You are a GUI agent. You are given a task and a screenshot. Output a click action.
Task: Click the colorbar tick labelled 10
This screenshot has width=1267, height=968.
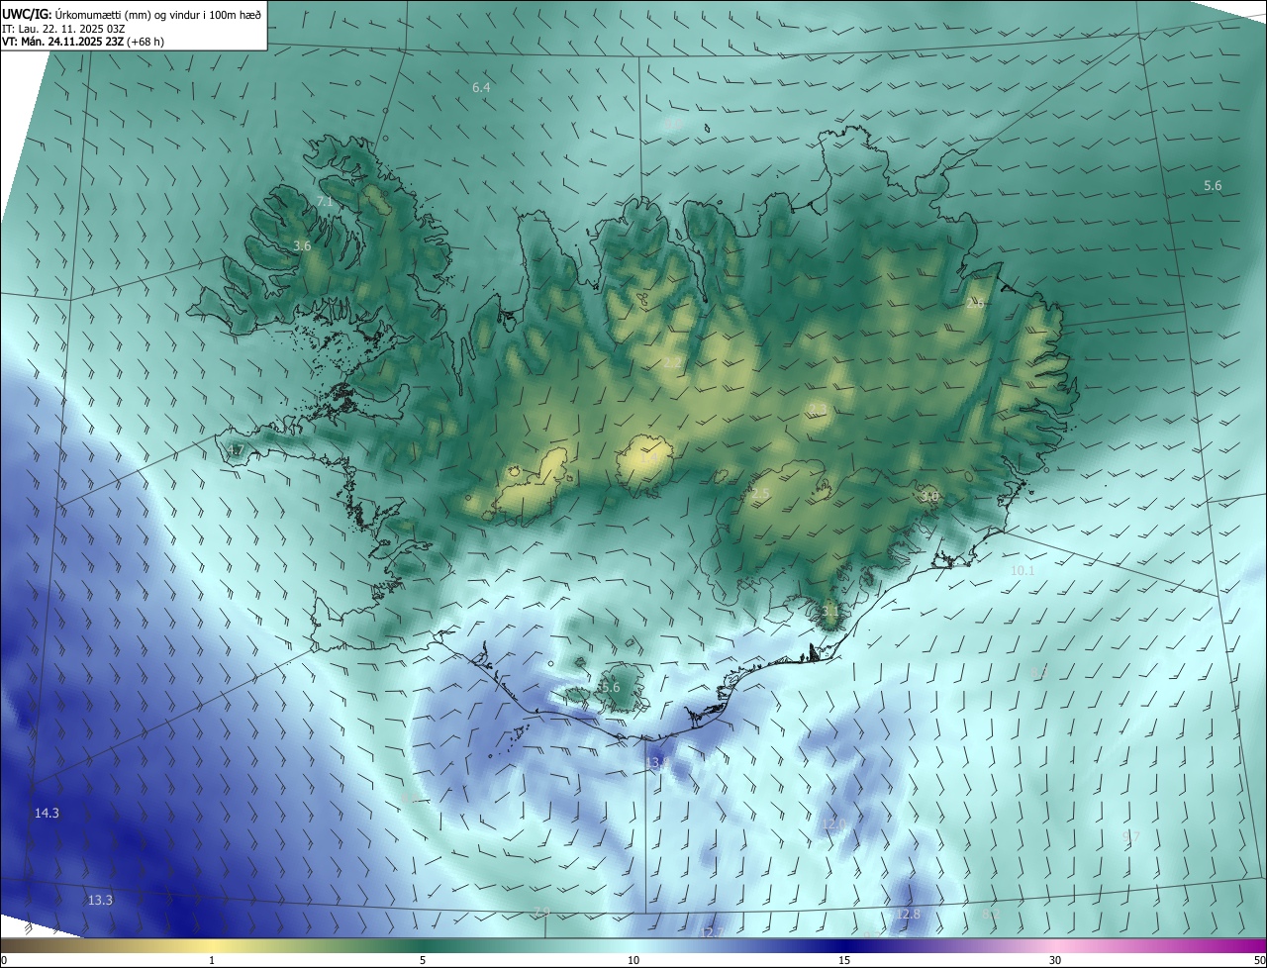click(633, 960)
